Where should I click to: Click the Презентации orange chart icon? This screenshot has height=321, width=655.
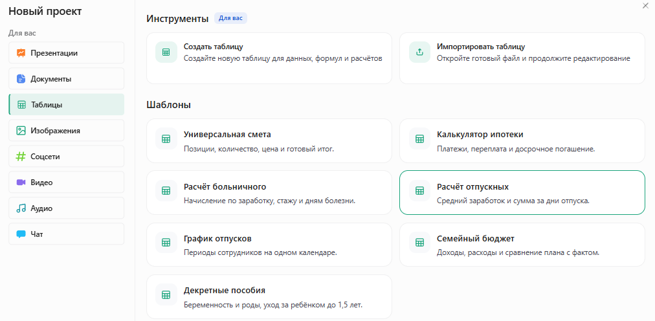coord(21,53)
